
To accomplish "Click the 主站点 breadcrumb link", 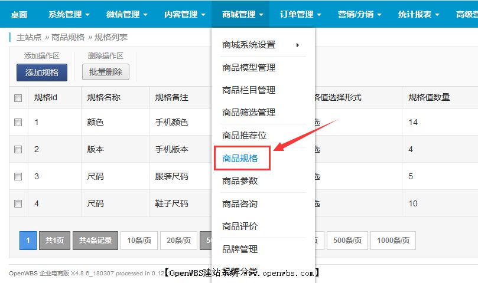I will point(29,37).
